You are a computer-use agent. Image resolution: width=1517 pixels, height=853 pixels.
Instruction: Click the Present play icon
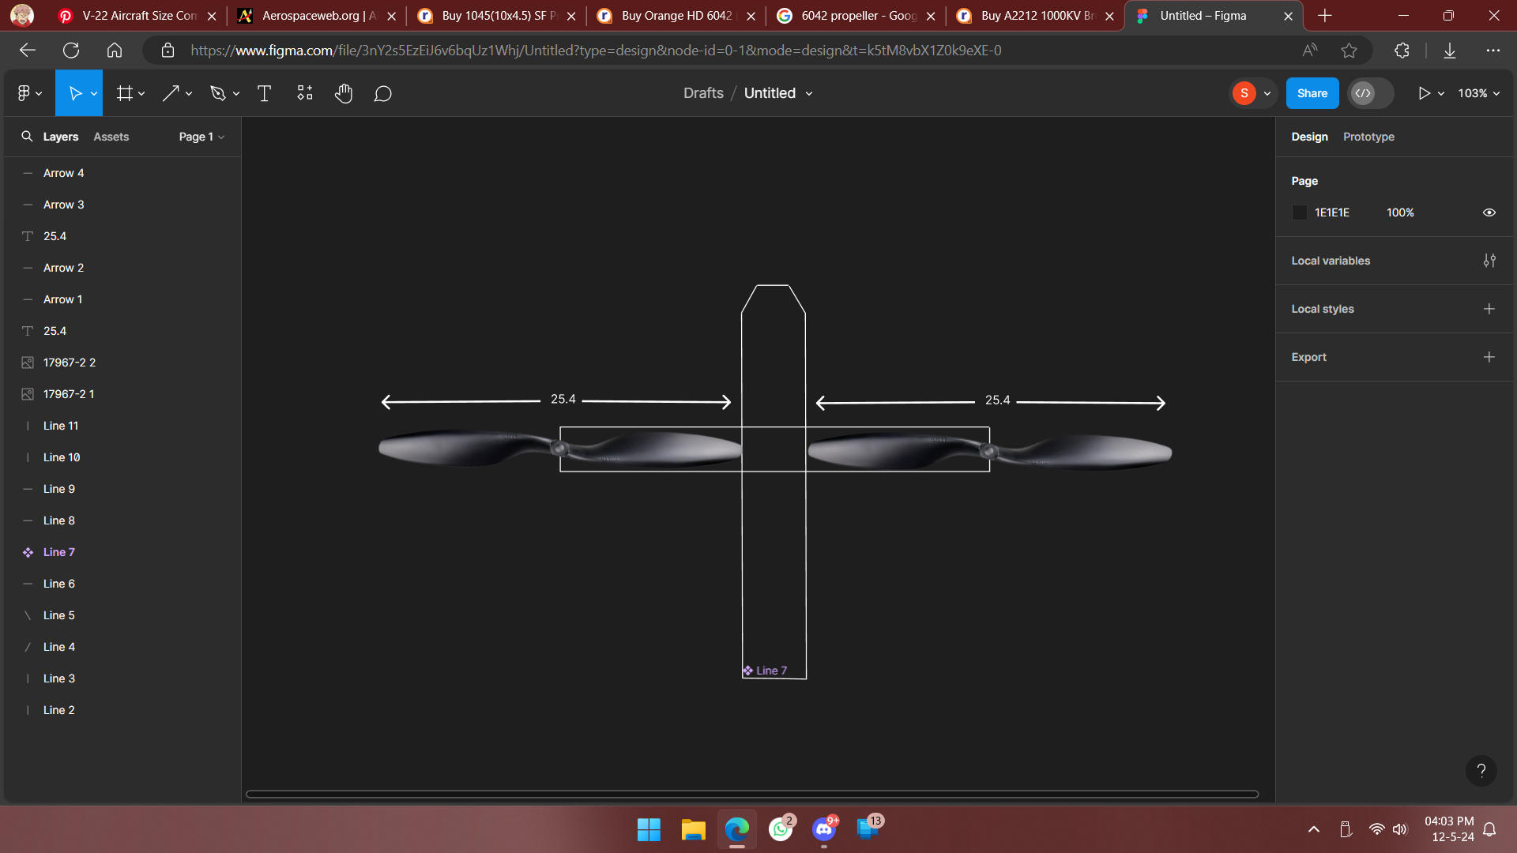[1424, 93]
